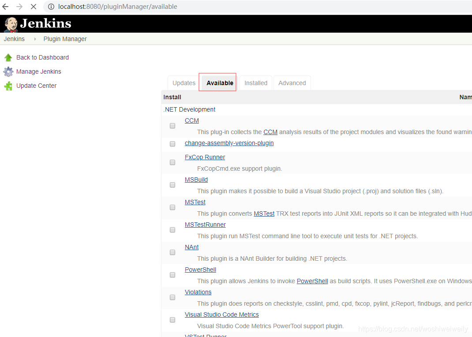Open Update Center link
Viewport: 472px width, 337px height.
pos(37,86)
